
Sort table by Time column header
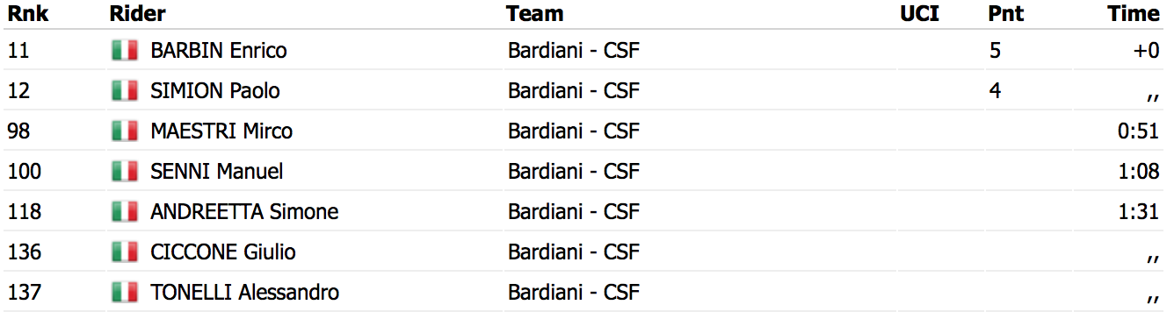1134,13
